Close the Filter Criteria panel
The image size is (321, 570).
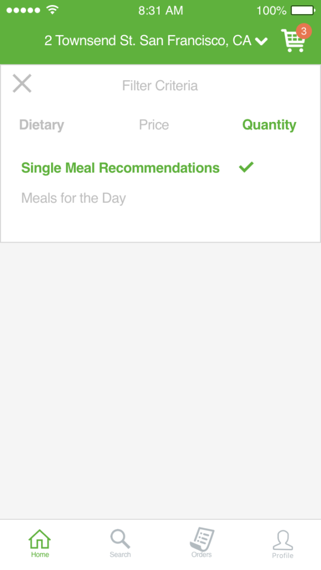click(x=22, y=83)
